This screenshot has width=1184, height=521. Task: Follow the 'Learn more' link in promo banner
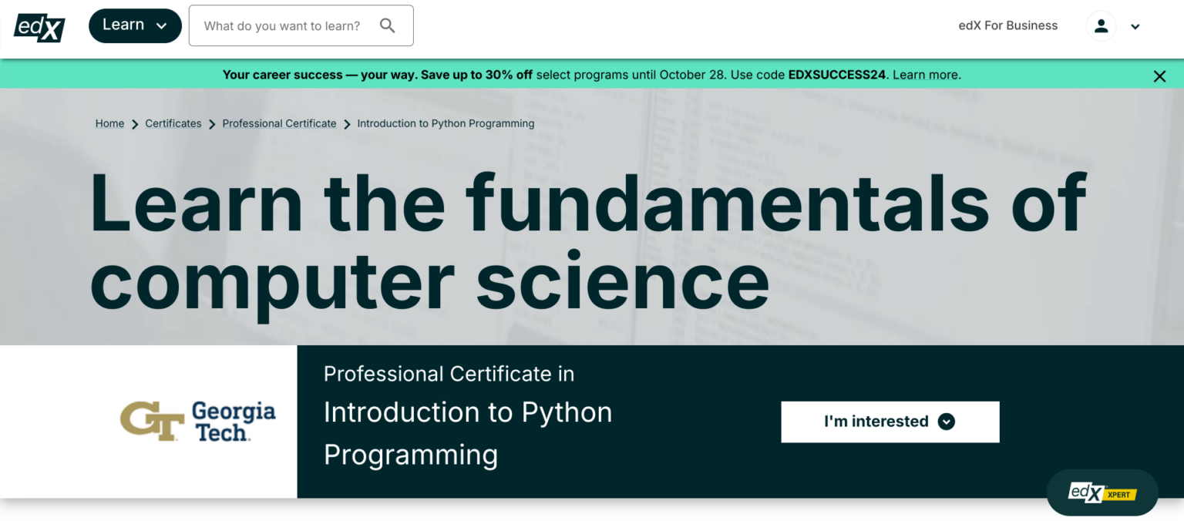[926, 75]
